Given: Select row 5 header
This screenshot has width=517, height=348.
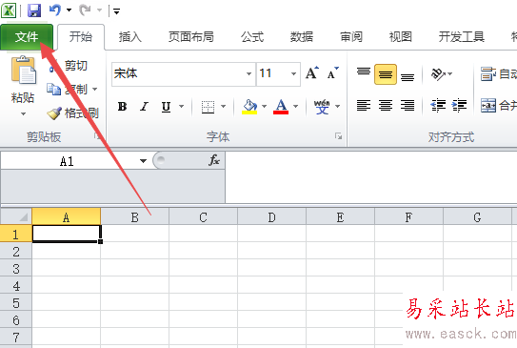Looking at the screenshot, I should 16,303.
